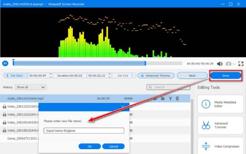This screenshot has width=246, height=154.
Task: Launch Advanced Trimmer from Editing Tools
Action: [221, 125]
